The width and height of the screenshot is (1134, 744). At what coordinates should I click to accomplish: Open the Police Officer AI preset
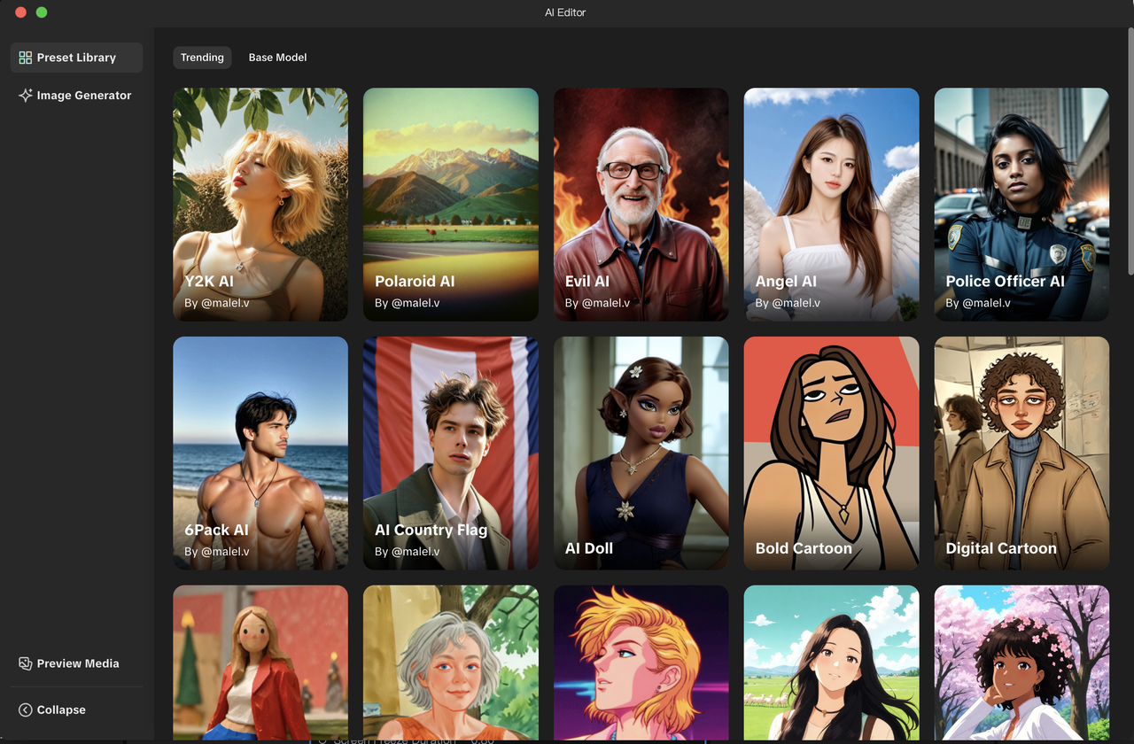click(x=1021, y=204)
